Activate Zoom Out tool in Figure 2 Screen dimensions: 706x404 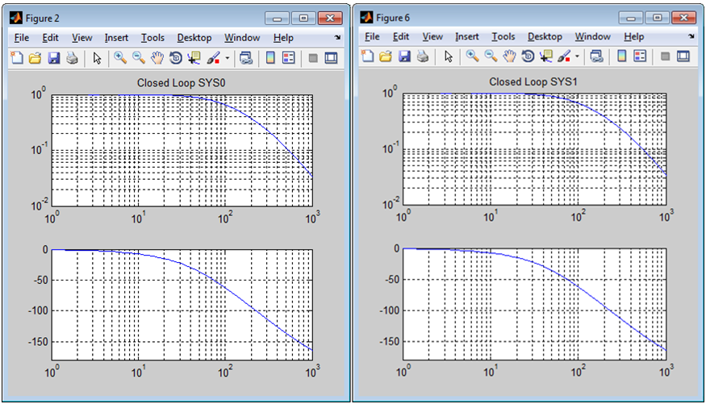coord(139,58)
